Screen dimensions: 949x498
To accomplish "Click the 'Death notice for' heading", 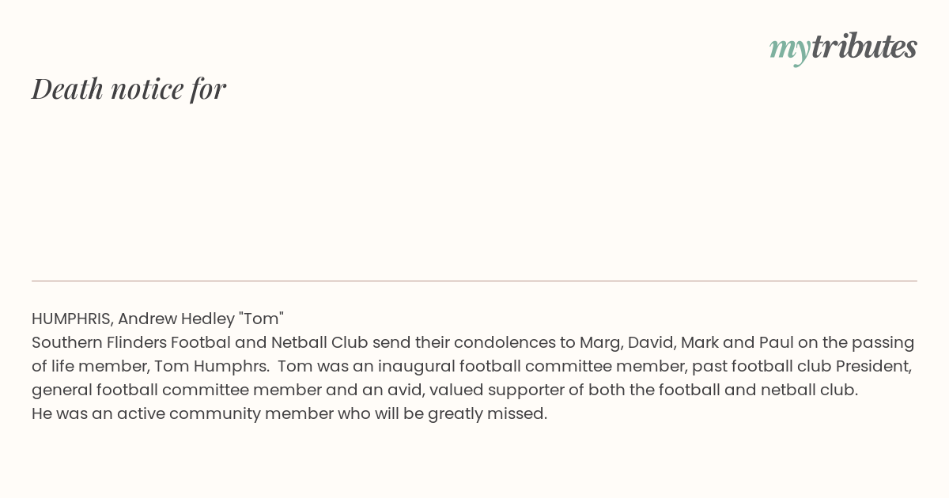I will (129, 89).
